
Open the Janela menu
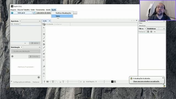point(48,10)
